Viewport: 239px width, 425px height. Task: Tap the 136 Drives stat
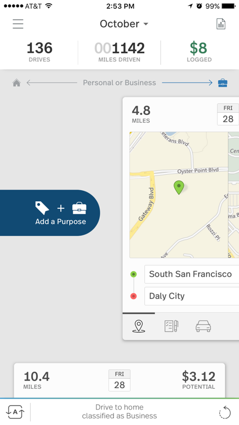coord(39,53)
